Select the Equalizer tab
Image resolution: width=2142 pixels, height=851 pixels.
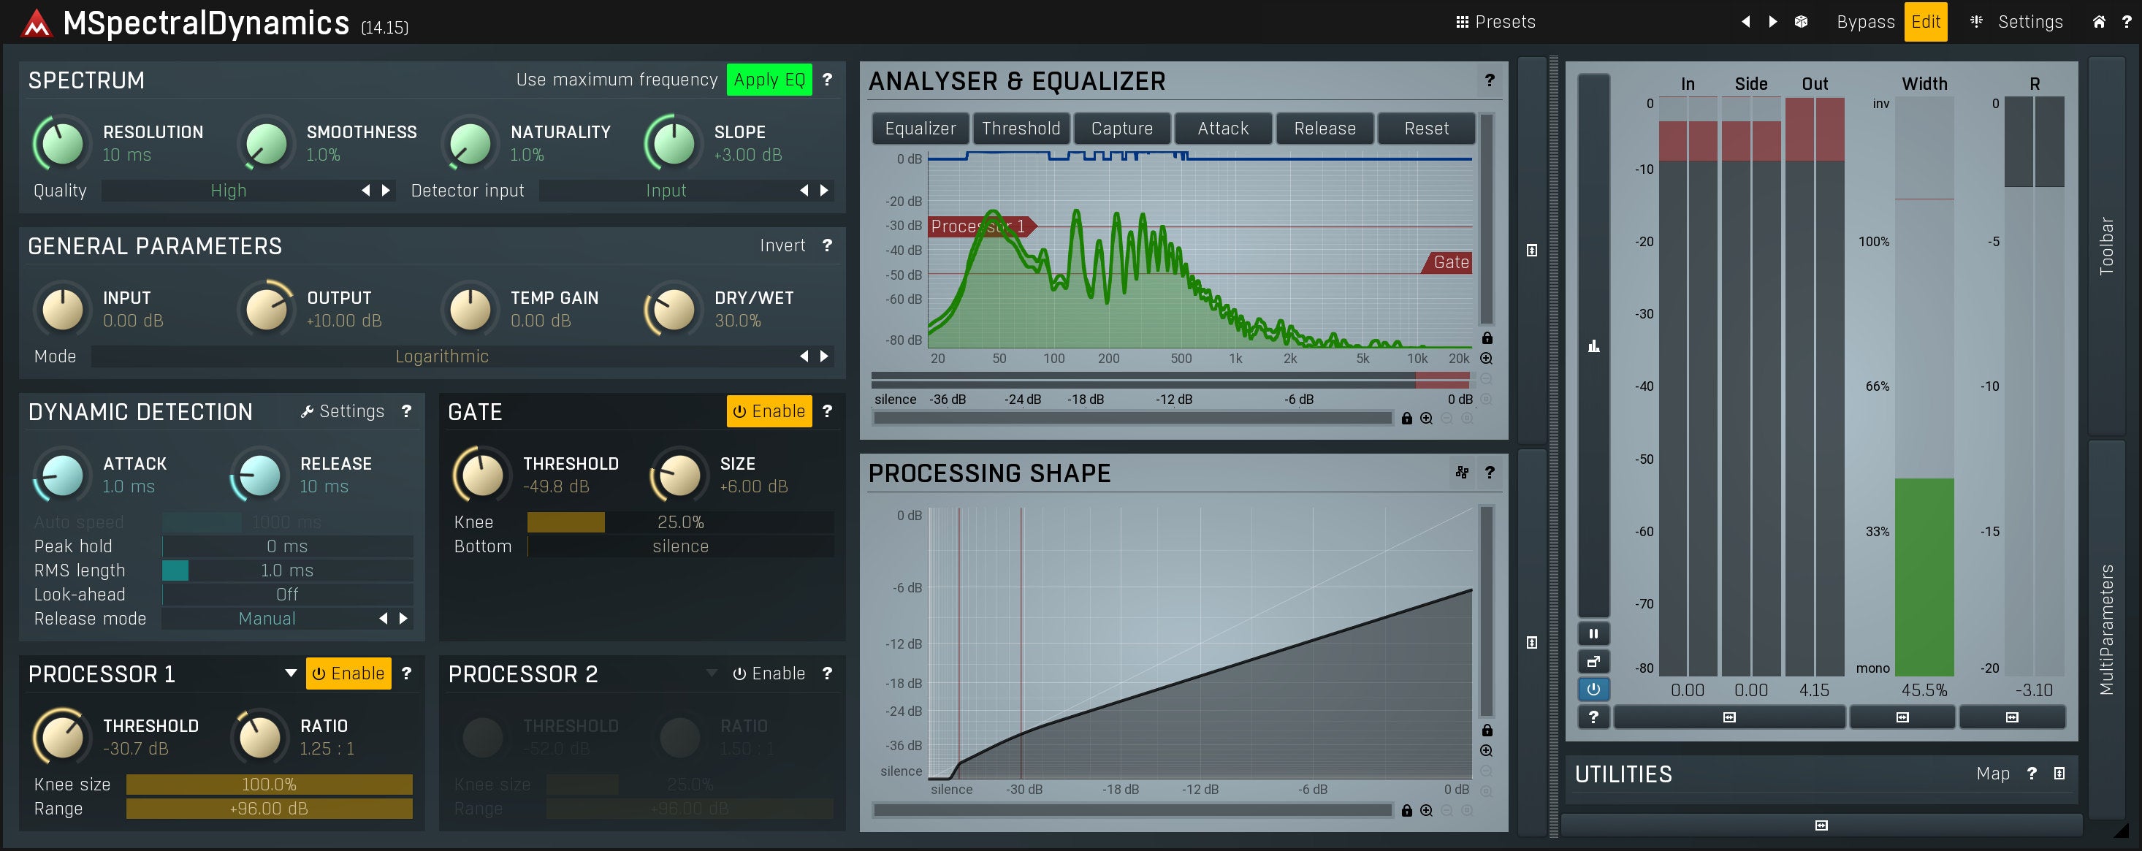point(920,129)
